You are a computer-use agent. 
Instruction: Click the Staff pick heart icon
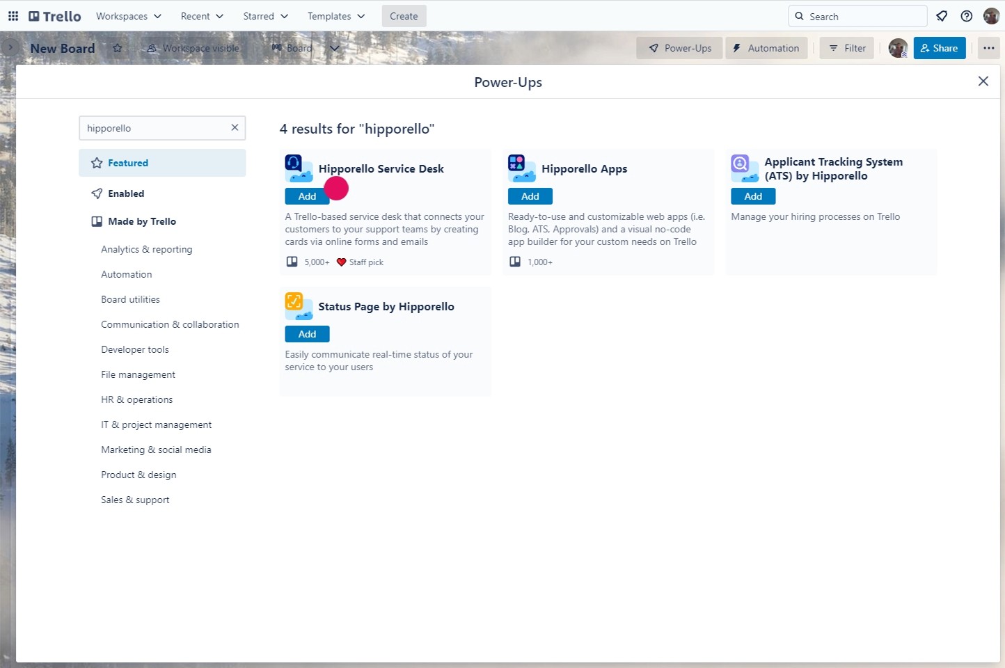point(341,262)
